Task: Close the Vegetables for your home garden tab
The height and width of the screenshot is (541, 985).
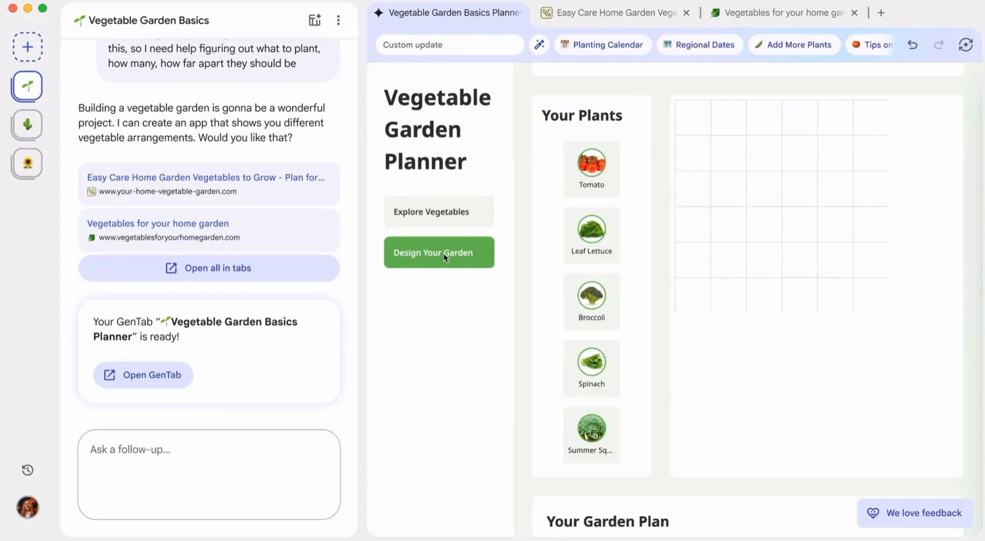Action: 854,13
